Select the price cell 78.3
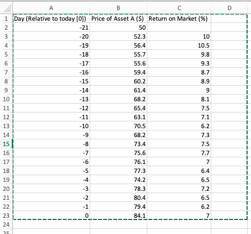 click(118, 189)
